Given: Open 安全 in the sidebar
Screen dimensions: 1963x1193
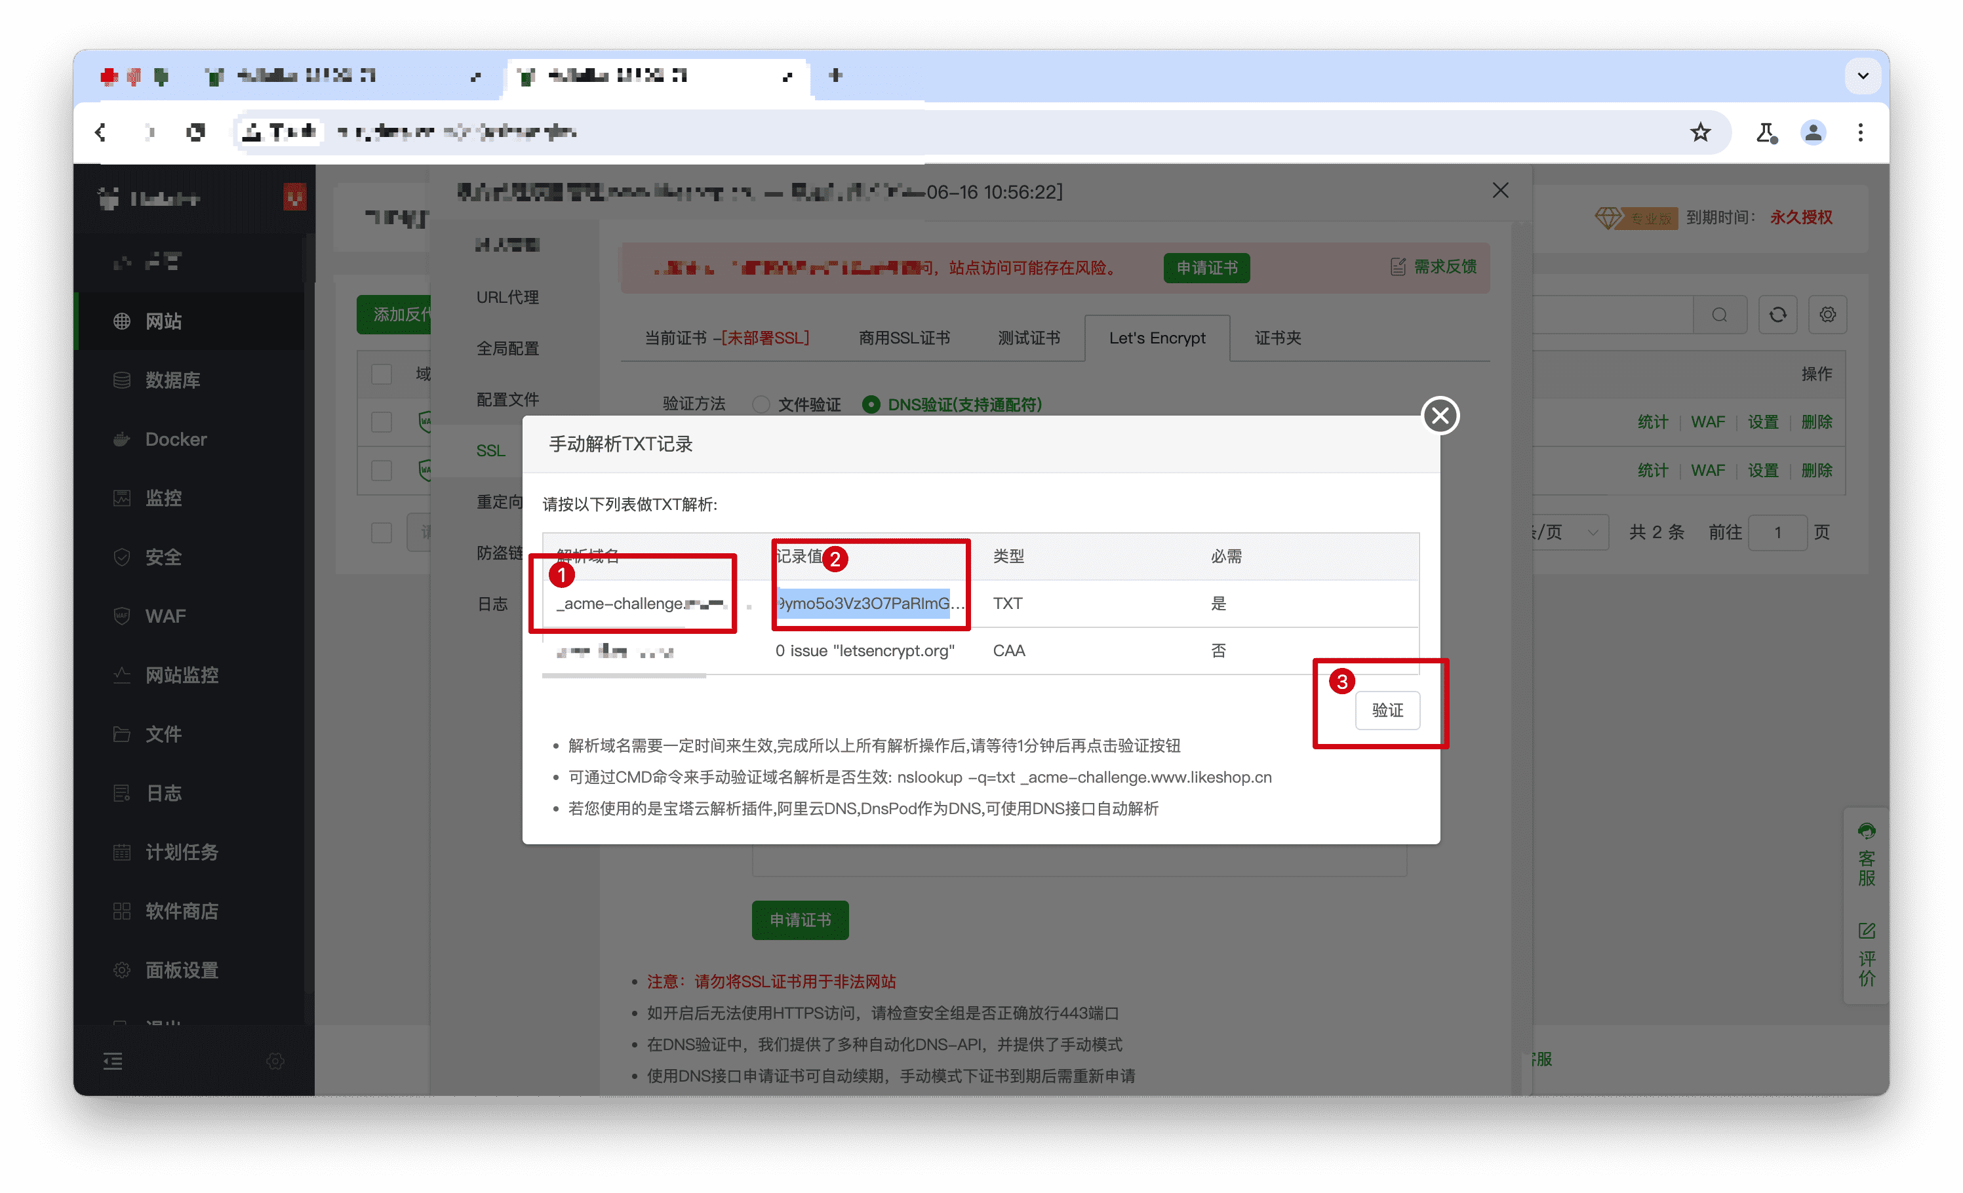Looking at the screenshot, I should (189, 557).
